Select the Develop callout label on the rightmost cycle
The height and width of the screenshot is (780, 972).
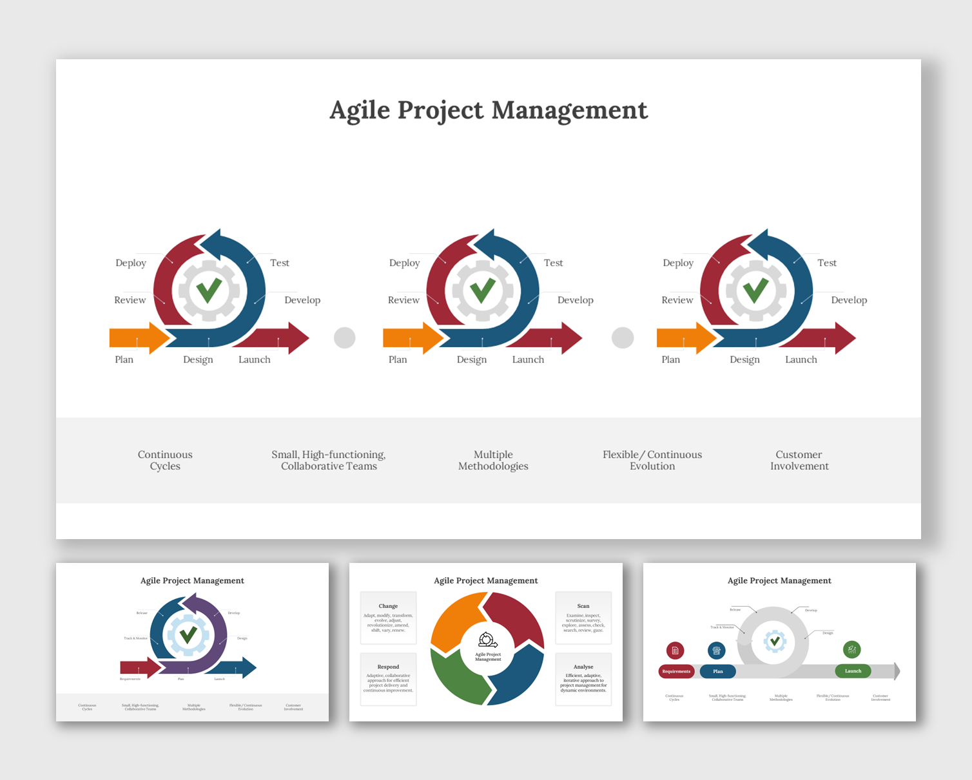click(849, 300)
